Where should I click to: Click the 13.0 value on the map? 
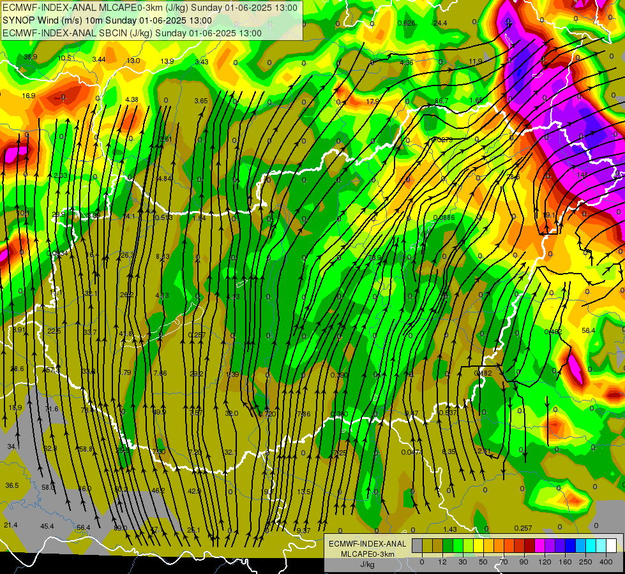click(133, 61)
